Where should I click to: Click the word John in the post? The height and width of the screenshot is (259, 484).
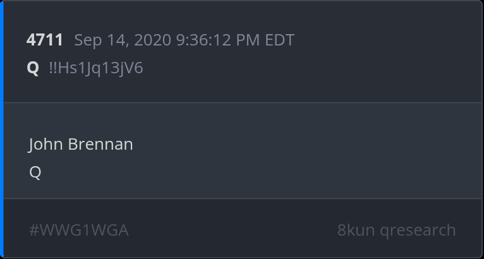[x=44, y=144]
